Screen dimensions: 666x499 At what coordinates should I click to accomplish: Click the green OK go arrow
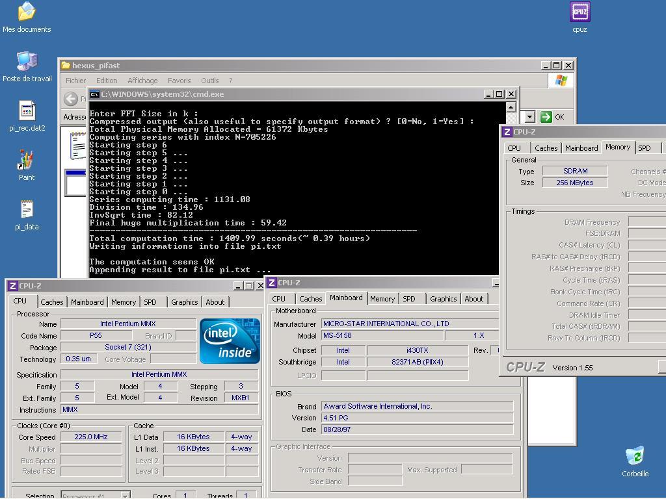[x=546, y=117]
